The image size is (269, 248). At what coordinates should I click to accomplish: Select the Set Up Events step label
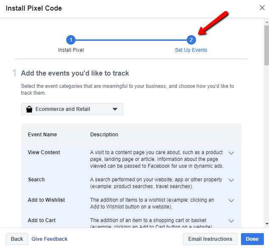(x=191, y=50)
